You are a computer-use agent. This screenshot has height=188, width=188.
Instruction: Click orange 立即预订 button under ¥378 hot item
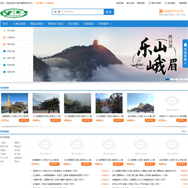[24, 120]
